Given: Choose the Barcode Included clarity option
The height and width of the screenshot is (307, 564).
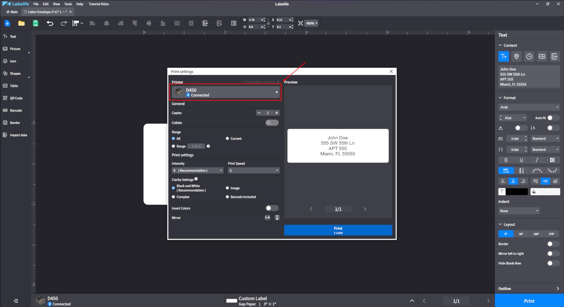Looking at the screenshot, I should pos(227,197).
